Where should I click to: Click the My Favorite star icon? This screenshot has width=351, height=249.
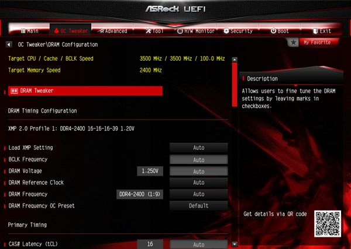(293, 43)
